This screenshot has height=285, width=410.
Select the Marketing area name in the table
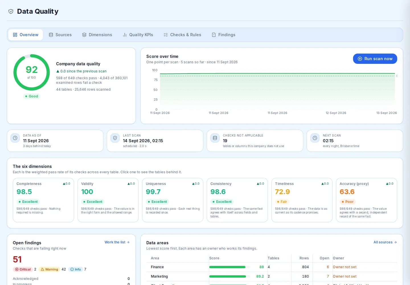click(x=159, y=276)
